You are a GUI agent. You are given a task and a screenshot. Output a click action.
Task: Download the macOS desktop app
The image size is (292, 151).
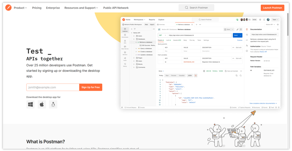pyautogui.click(x=42, y=105)
